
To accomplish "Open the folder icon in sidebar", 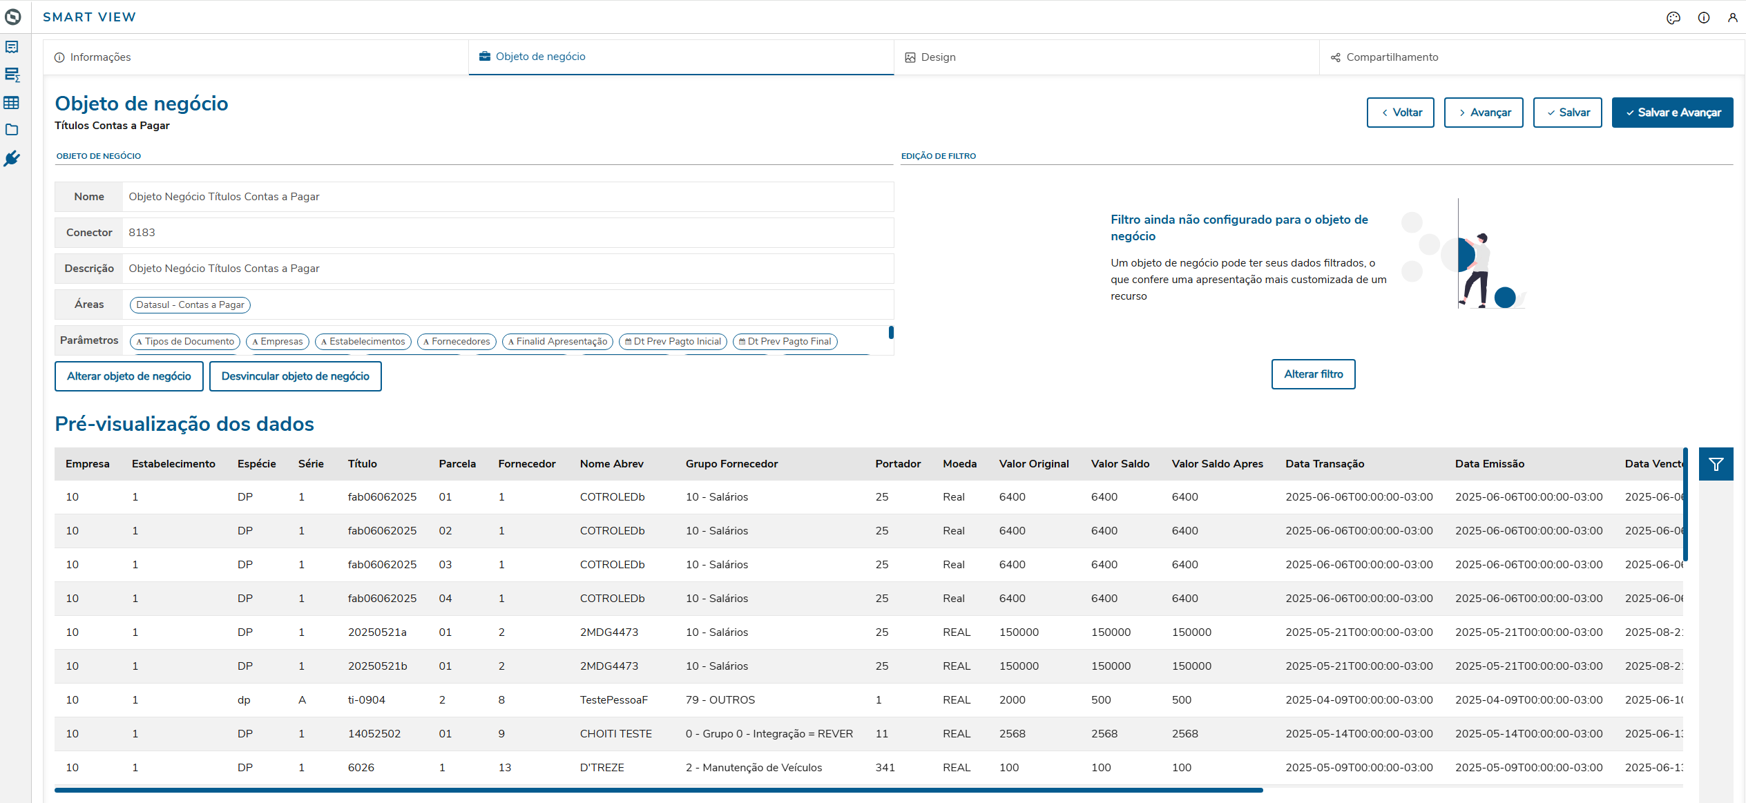I will coord(12,130).
